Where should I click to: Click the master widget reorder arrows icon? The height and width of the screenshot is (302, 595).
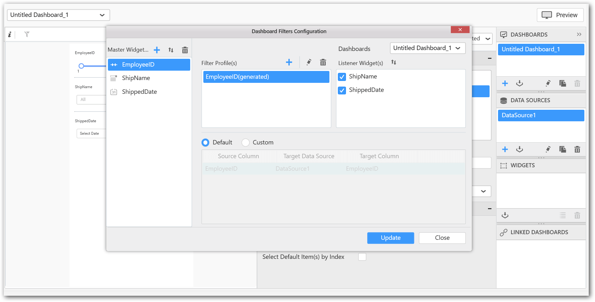pos(171,50)
